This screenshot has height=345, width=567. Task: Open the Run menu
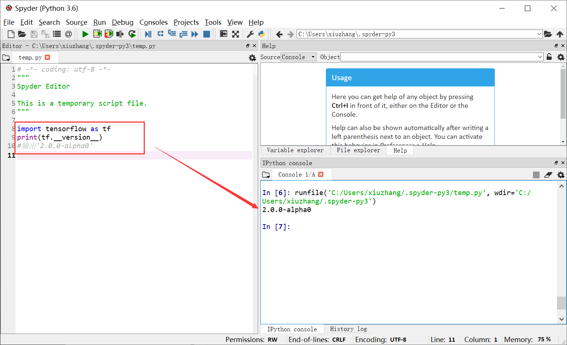click(x=100, y=23)
